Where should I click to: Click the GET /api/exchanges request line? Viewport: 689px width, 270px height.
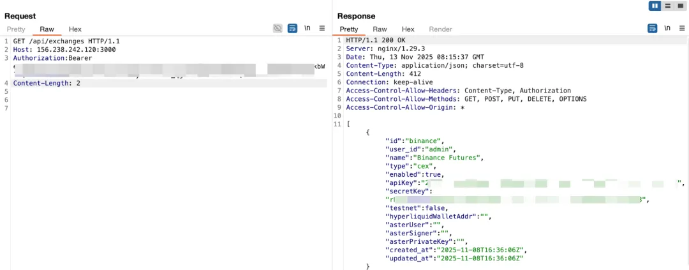(66, 41)
